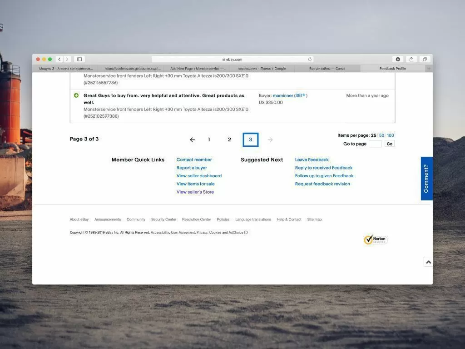The width and height of the screenshot is (465, 349).
Task: Show all tabs overview icon
Action: (x=425, y=59)
